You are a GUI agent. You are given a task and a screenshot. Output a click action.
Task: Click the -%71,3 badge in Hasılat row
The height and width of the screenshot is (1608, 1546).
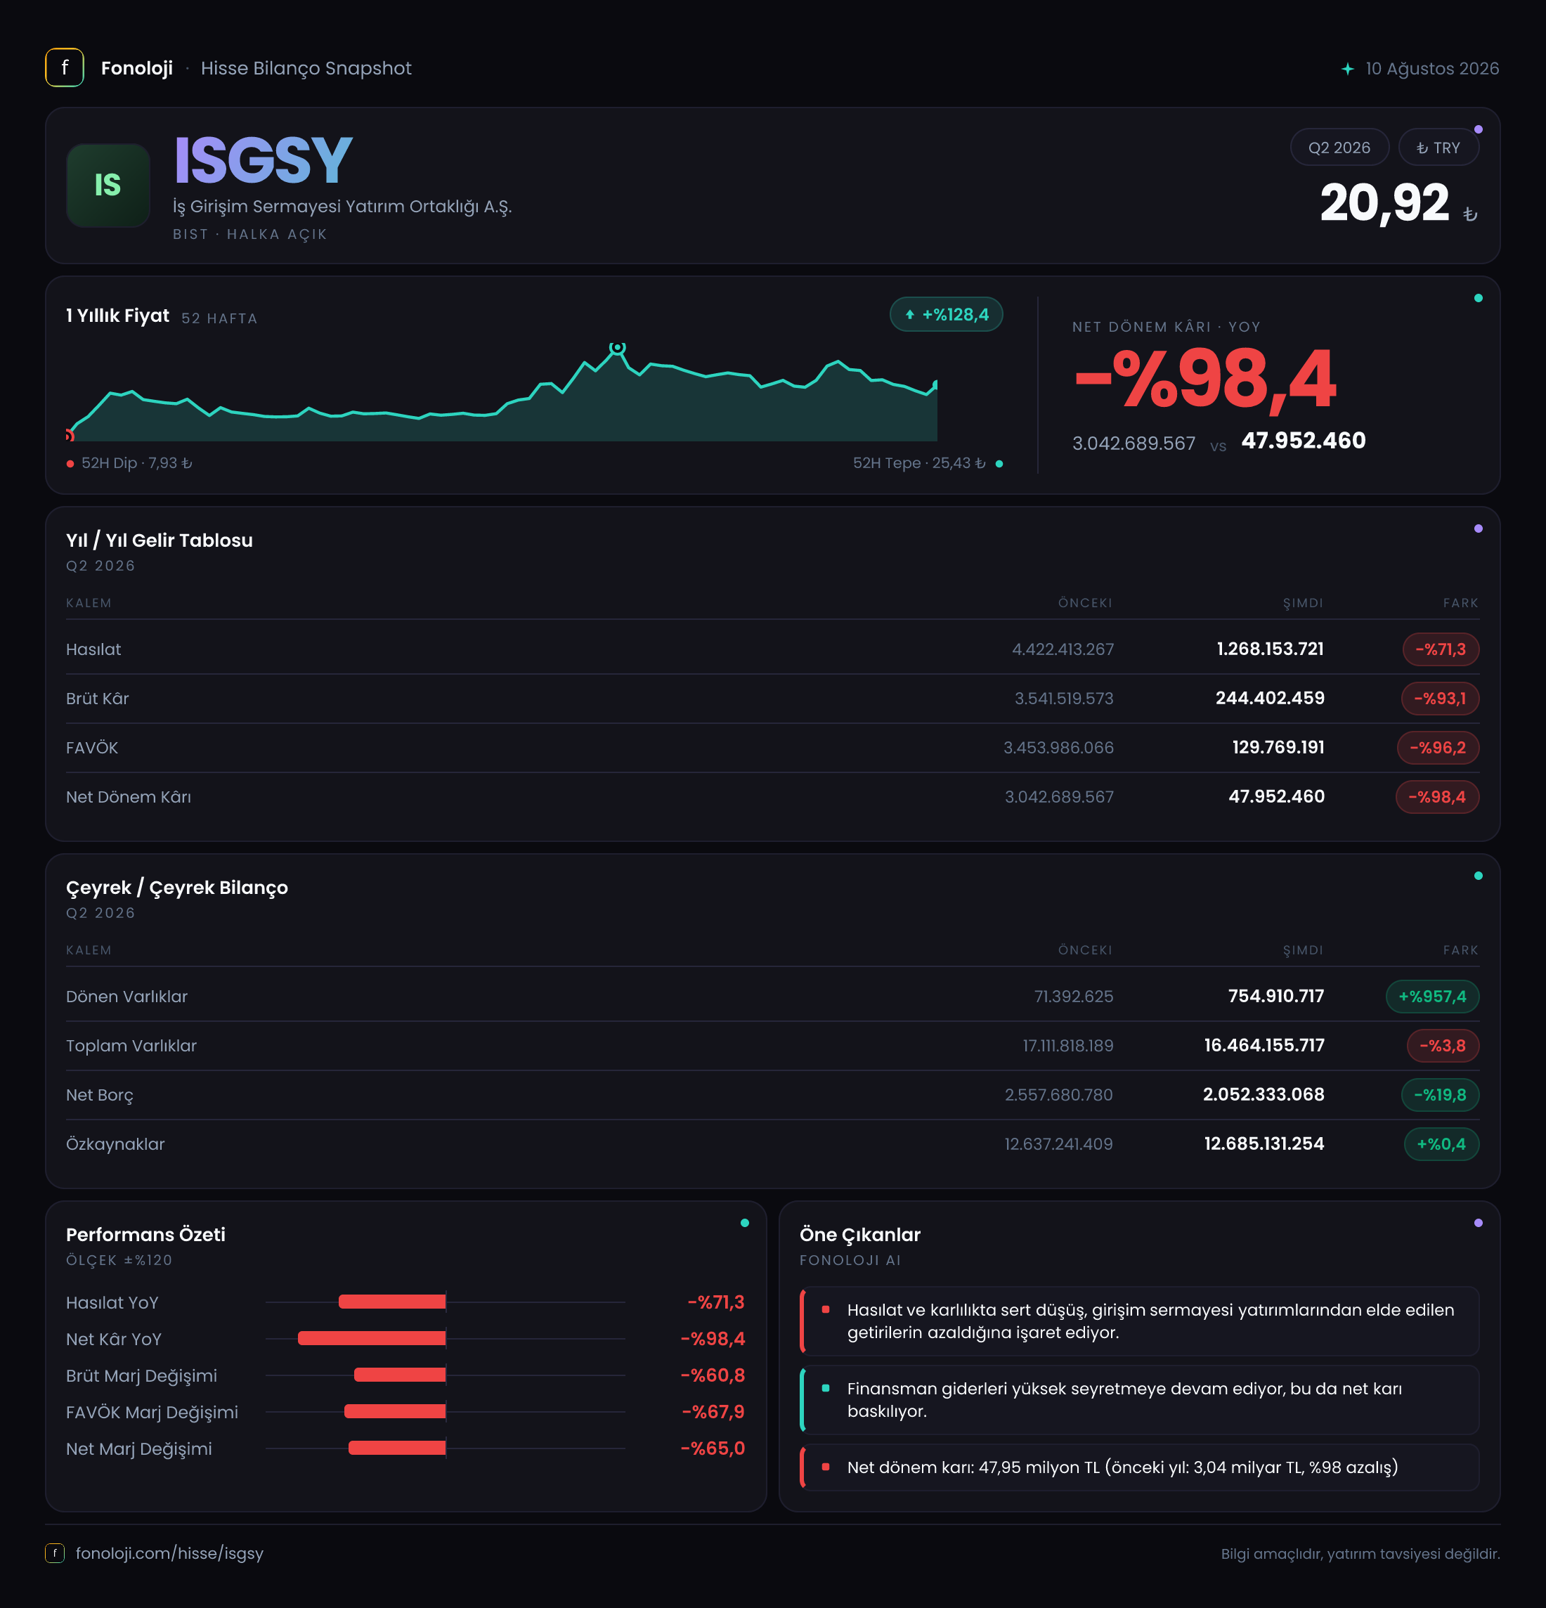1440,649
